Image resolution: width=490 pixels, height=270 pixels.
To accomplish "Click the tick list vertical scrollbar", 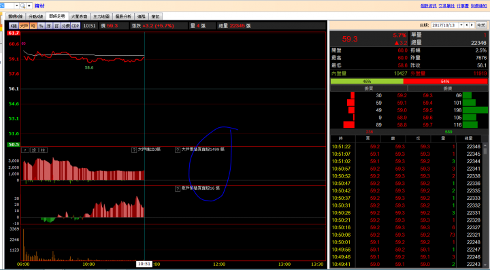I will (485, 206).
